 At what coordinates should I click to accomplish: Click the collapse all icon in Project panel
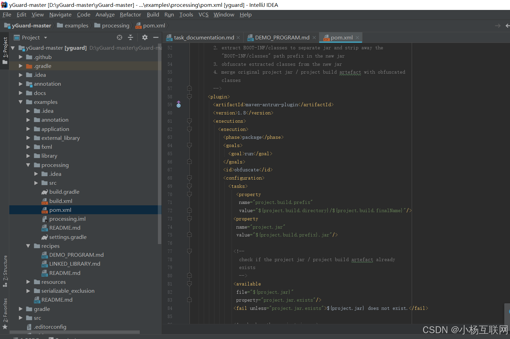130,37
